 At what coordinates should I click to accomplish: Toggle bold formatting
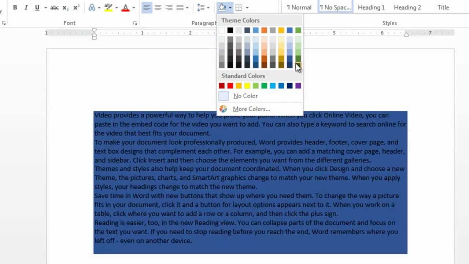click(15, 7)
